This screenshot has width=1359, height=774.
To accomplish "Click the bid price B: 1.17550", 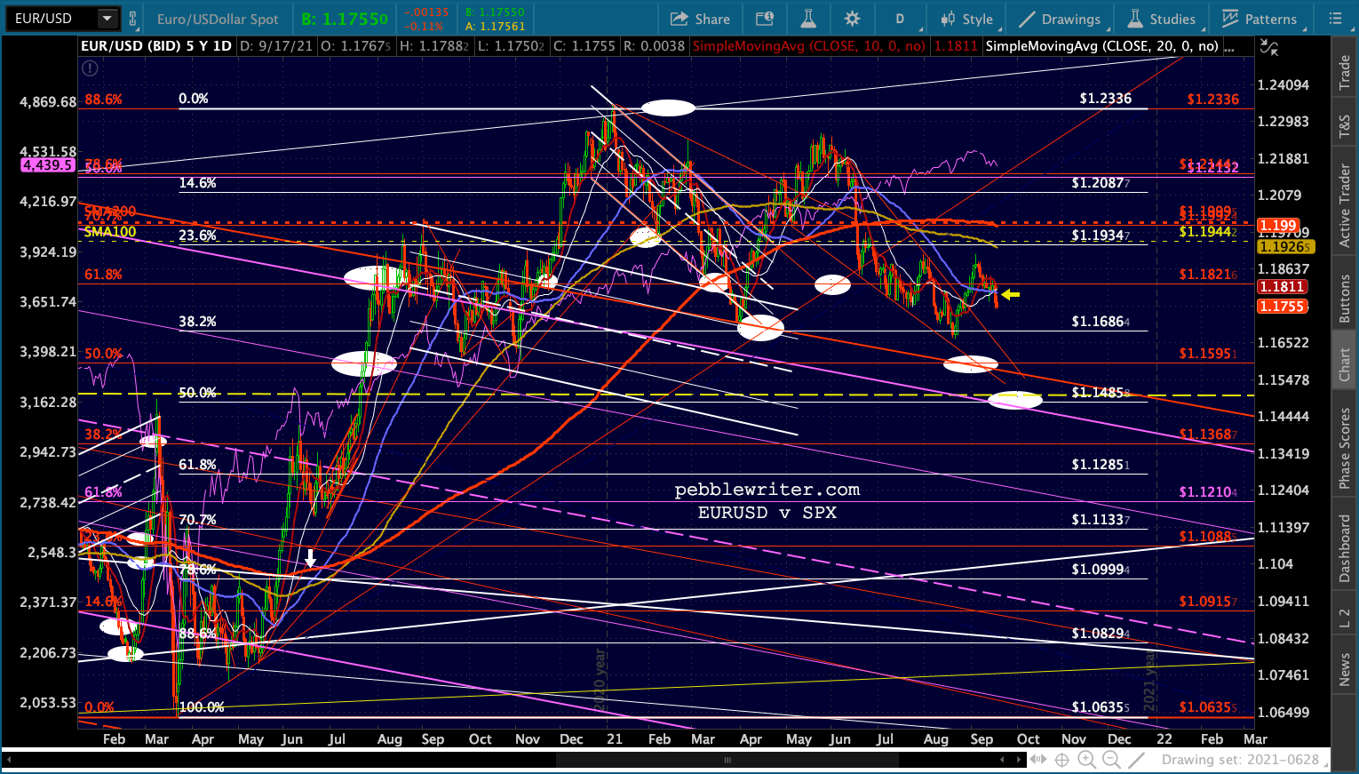I will (x=344, y=19).
